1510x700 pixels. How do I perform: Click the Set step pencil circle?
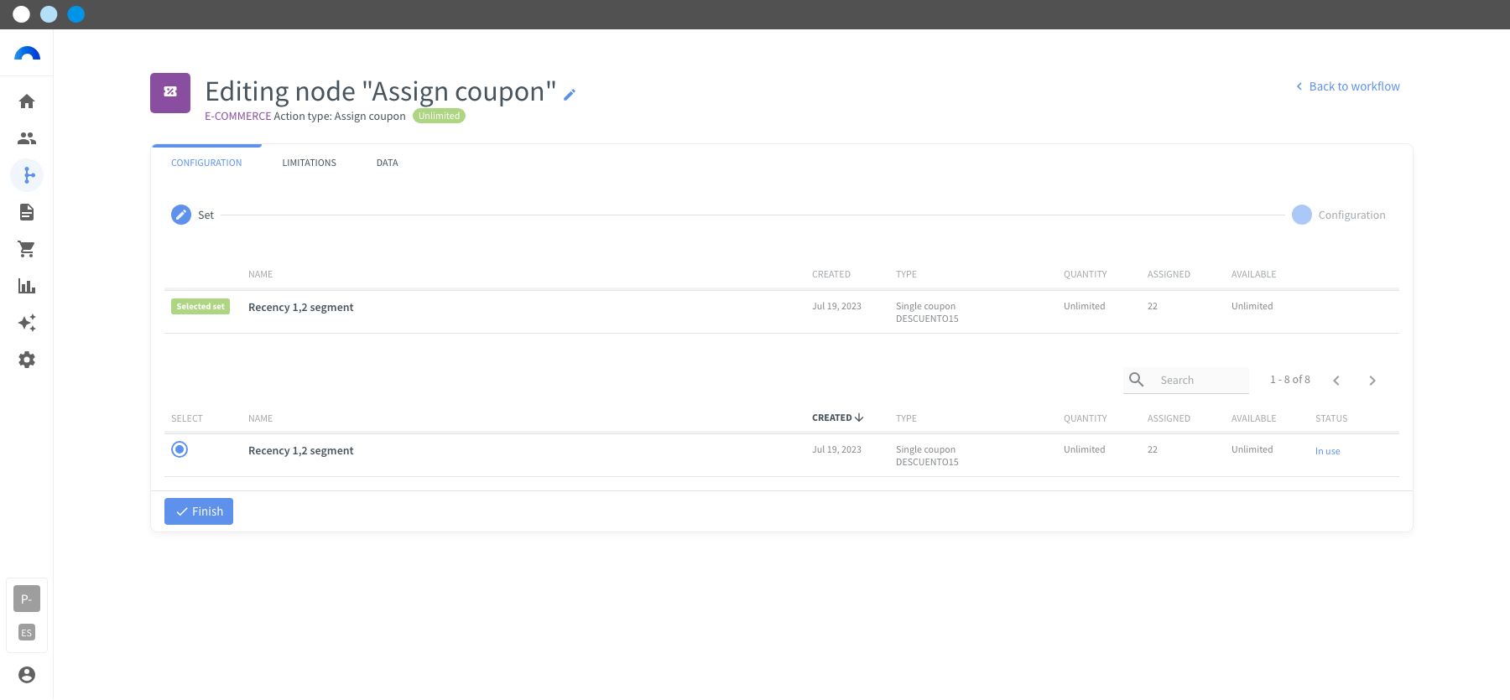(181, 215)
